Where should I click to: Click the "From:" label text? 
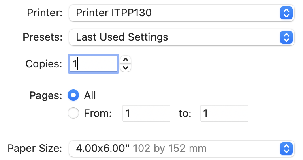pos(98,113)
